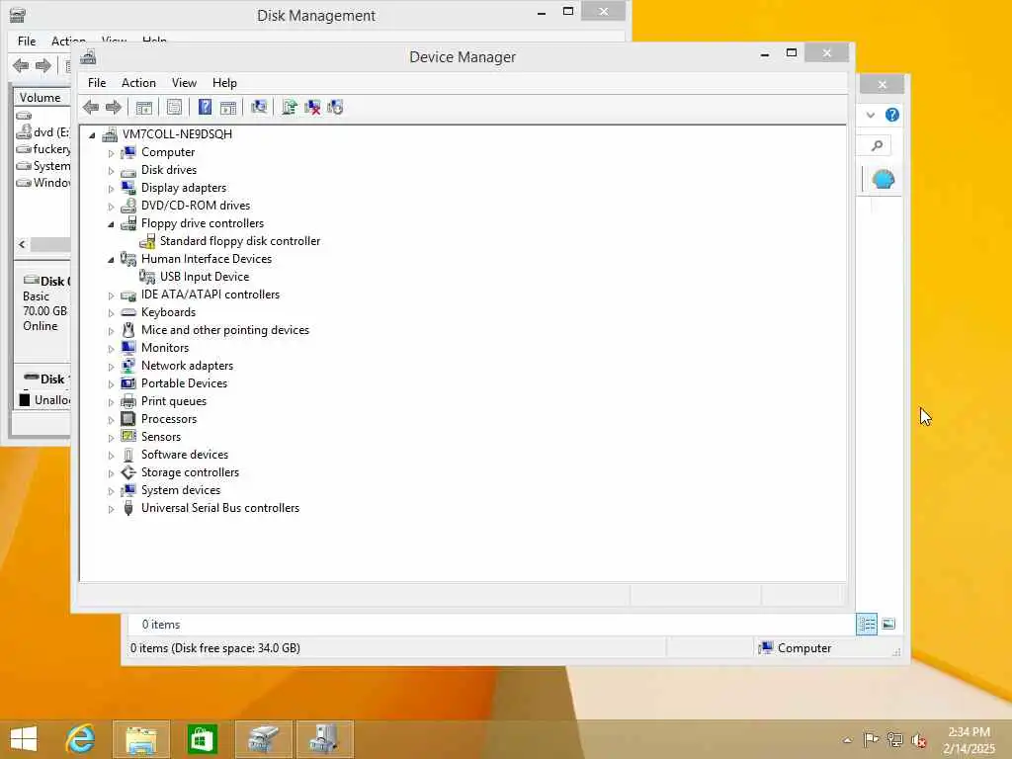Toggle the Show/Hide Action Pane toolbar icon

coord(228,107)
